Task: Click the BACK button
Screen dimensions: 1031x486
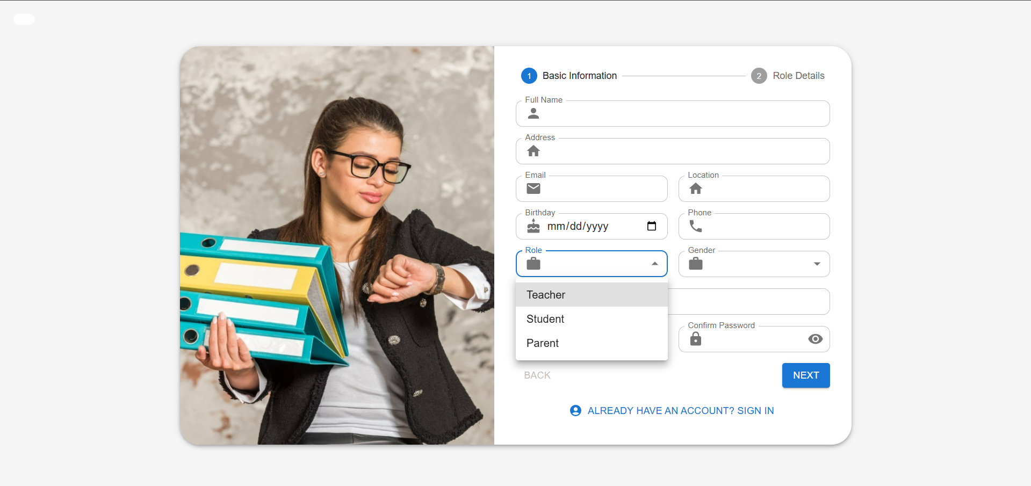Action: pyautogui.click(x=537, y=375)
